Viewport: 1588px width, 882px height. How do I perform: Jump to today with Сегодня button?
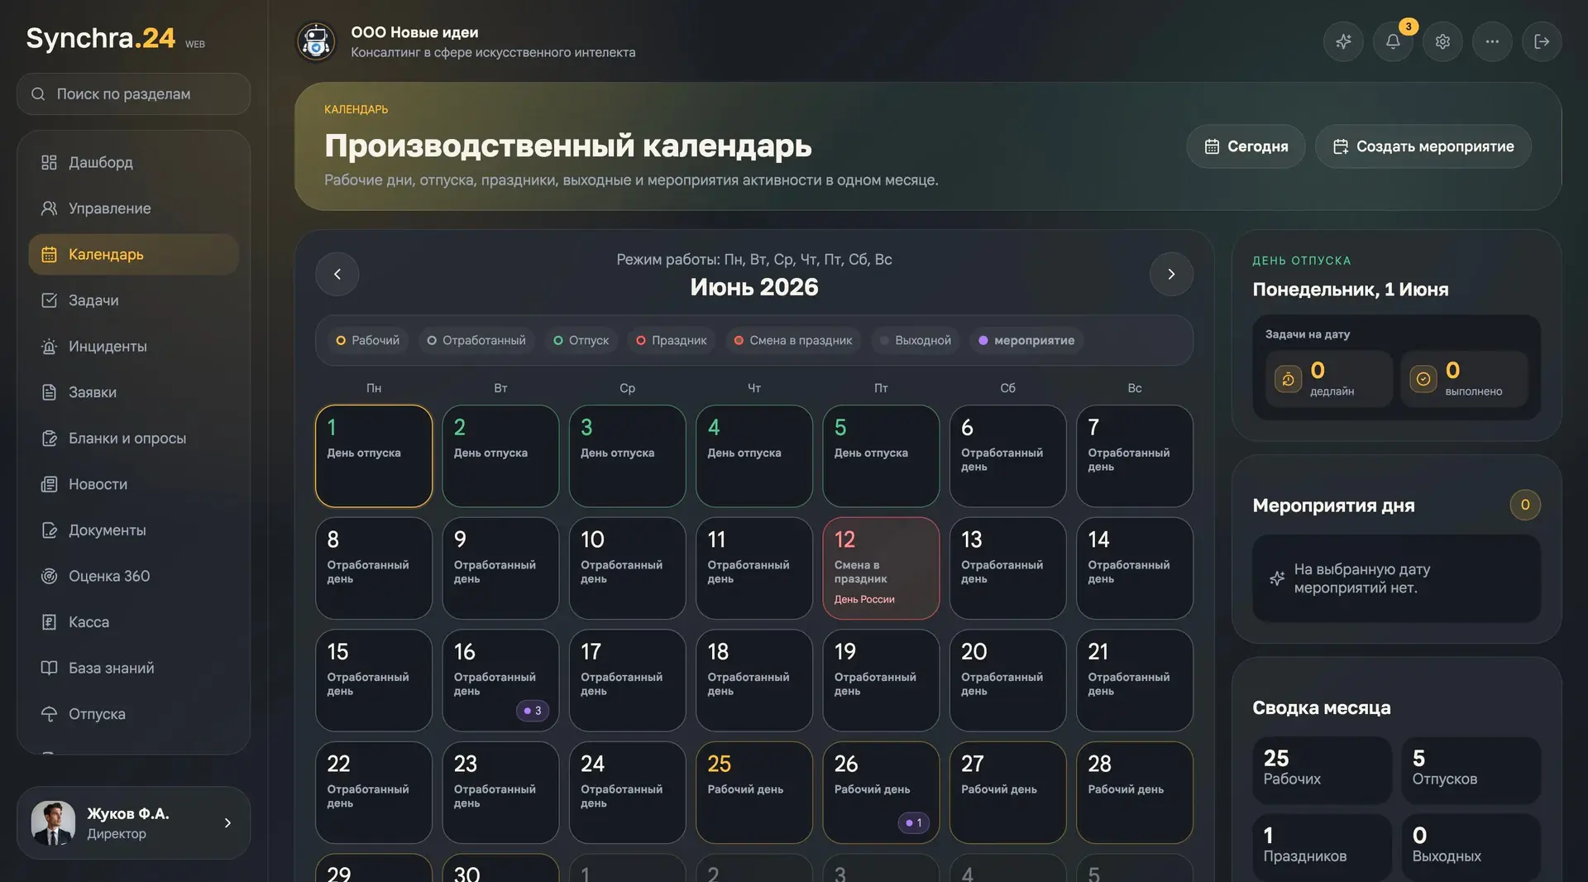(x=1246, y=146)
